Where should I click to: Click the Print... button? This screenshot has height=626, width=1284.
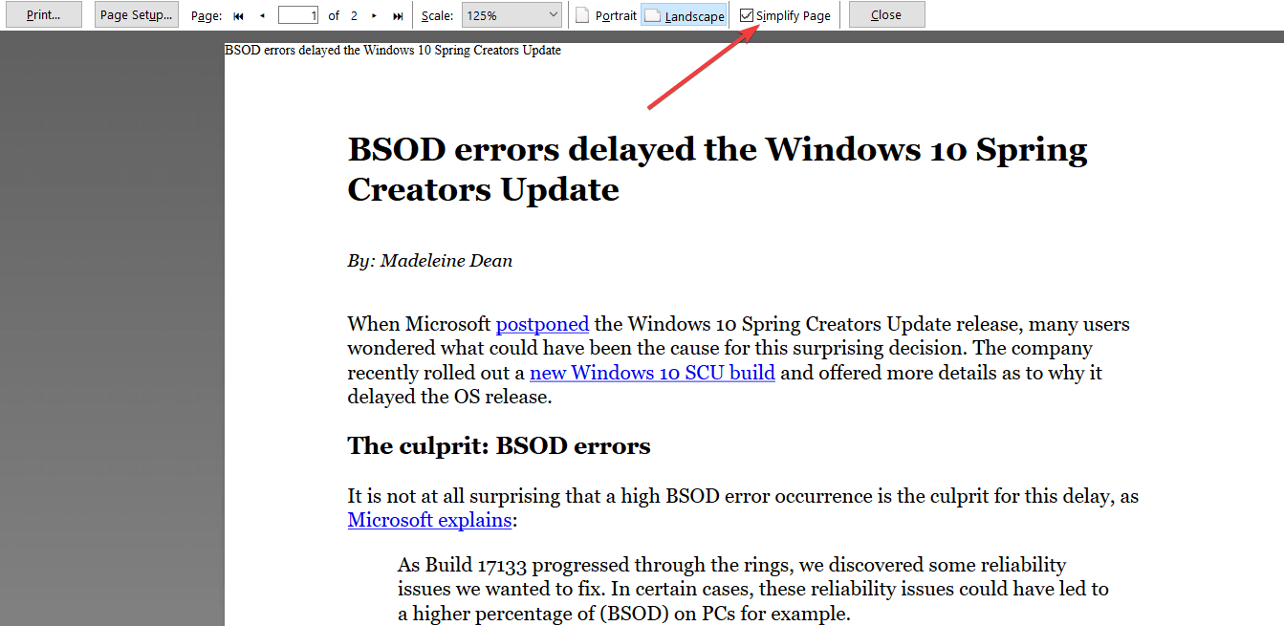pos(43,14)
